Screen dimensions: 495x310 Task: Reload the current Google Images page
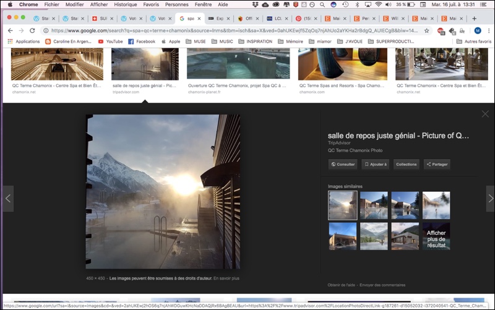click(x=32, y=30)
